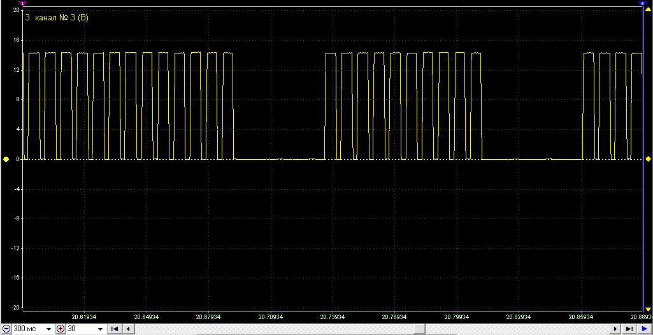653x335 pixels.
Task: Select the blue cursor marker 2
Action: pyautogui.click(x=642, y=3)
